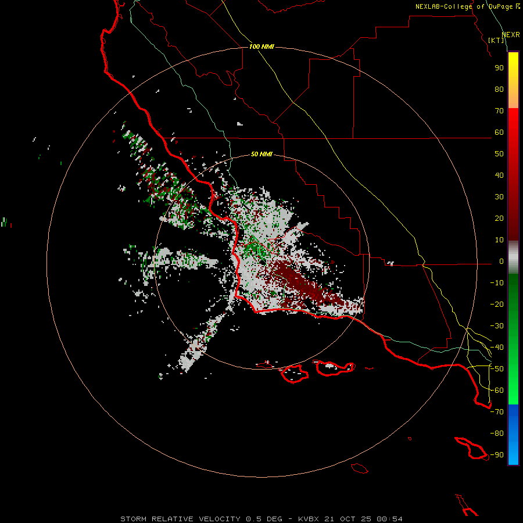Click the -60 value on the velocity scale
Viewport: 523px width, 523px height.
[x=497, y=391]
